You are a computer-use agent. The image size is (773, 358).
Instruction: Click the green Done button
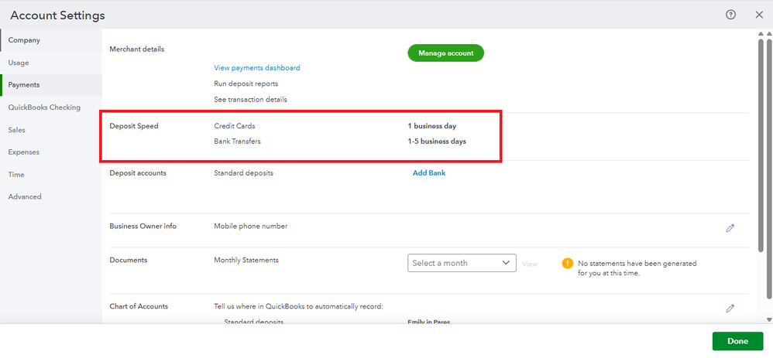pyautogui.click(x=737, y=341)
